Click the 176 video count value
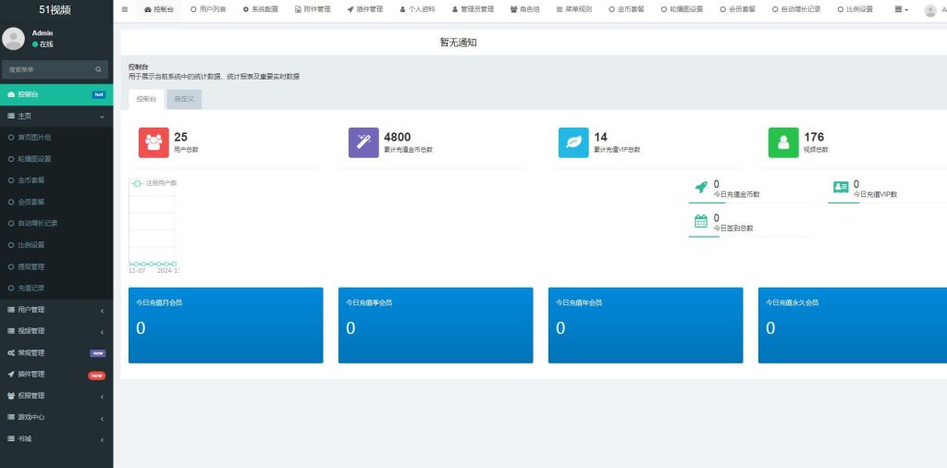The image size is (947, 468). coord(814,137)
